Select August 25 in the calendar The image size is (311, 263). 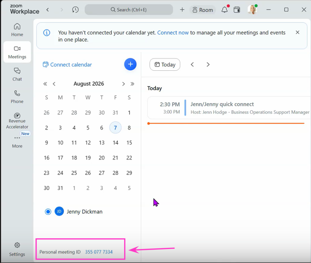(74, 173)
